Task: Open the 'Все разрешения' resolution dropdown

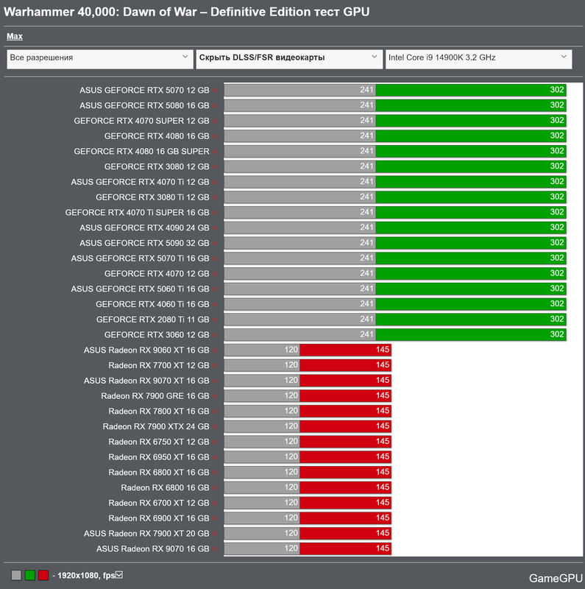Action: click(x=100, y=59)
